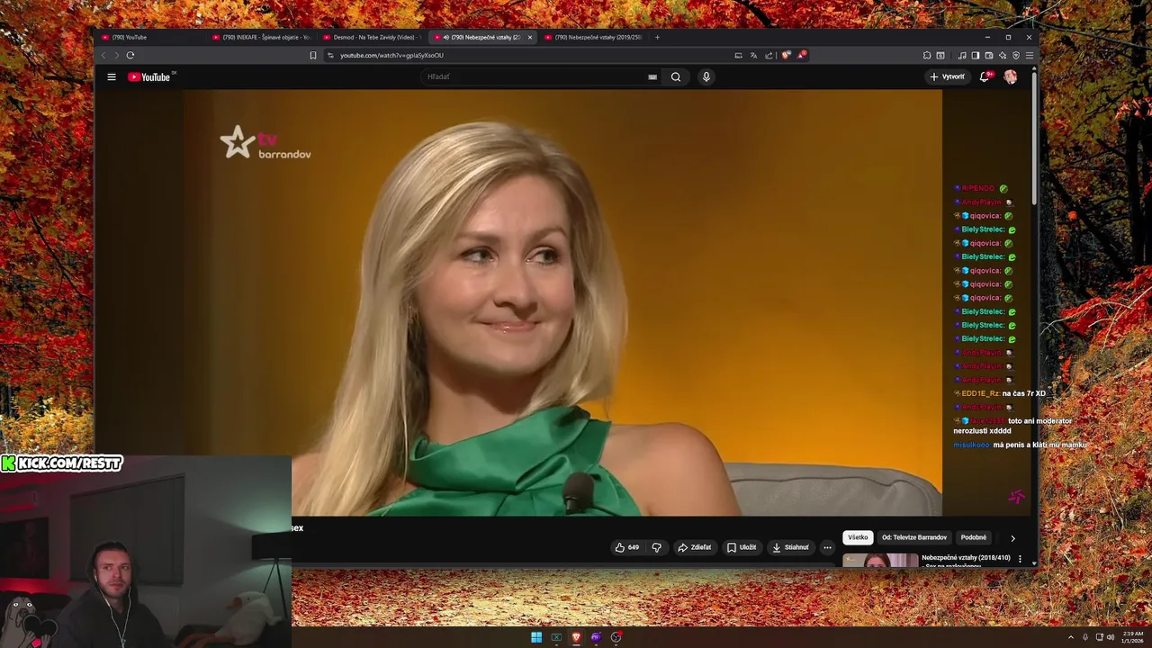This screenshot has height=648, width=1152.
Task: Share the video via Zdieľať
Action: [x=695, y=547]
